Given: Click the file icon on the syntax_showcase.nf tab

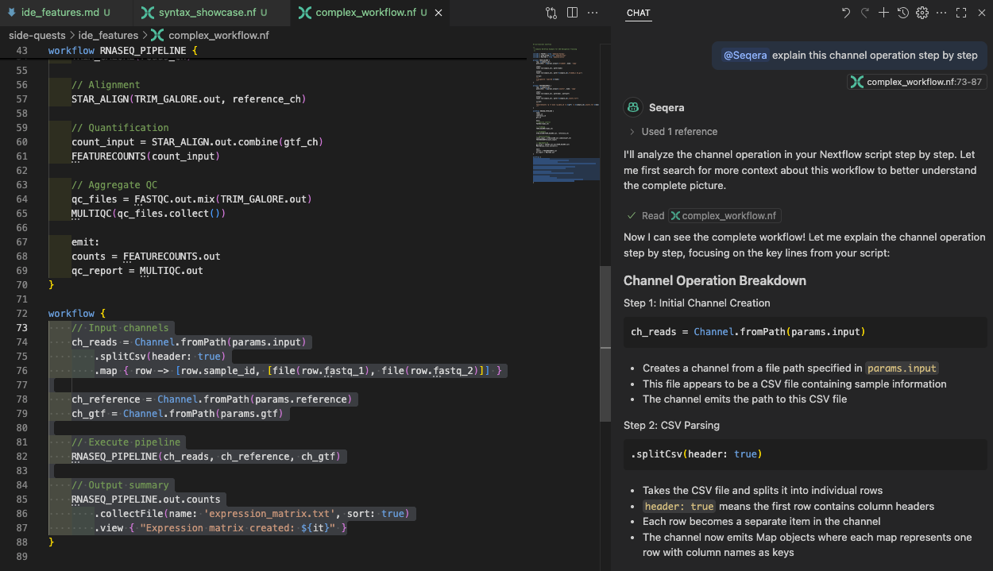Looking at the screenshot, I should pos(147,13).
